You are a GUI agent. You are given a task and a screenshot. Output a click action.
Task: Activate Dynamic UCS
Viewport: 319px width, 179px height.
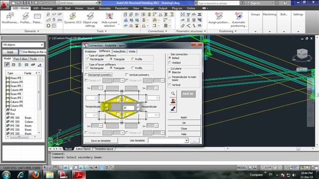(73, 18)
